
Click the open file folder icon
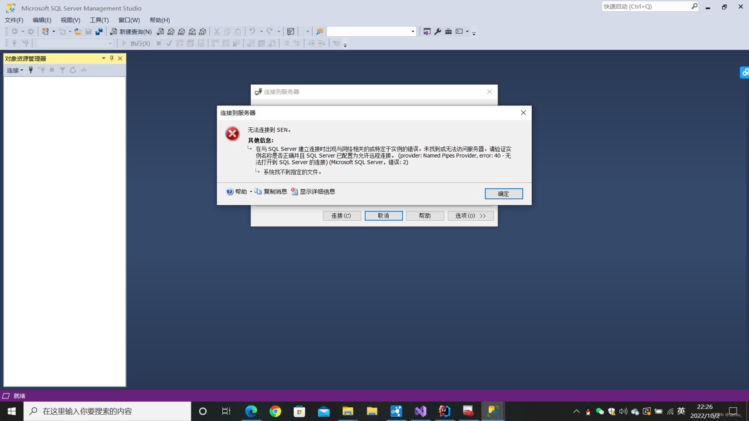pos(77,31)
